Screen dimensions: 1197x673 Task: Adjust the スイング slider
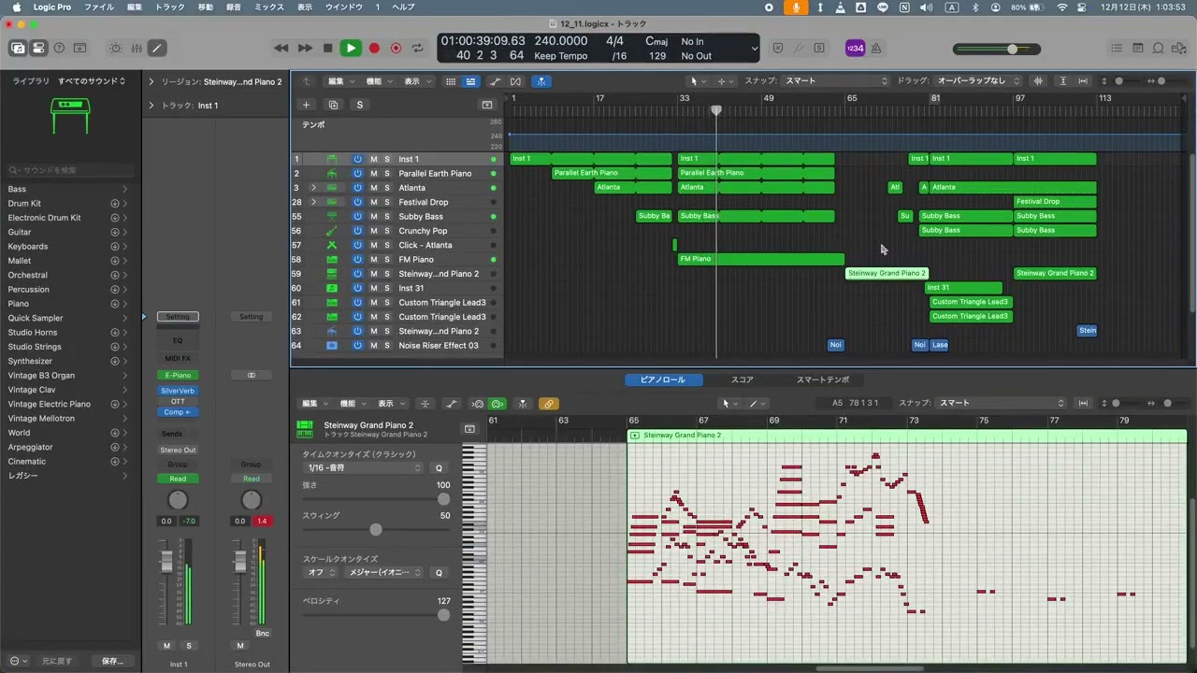pos(375,529)
